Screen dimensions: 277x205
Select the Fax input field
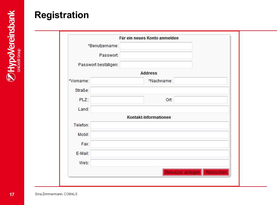[160, 144]
